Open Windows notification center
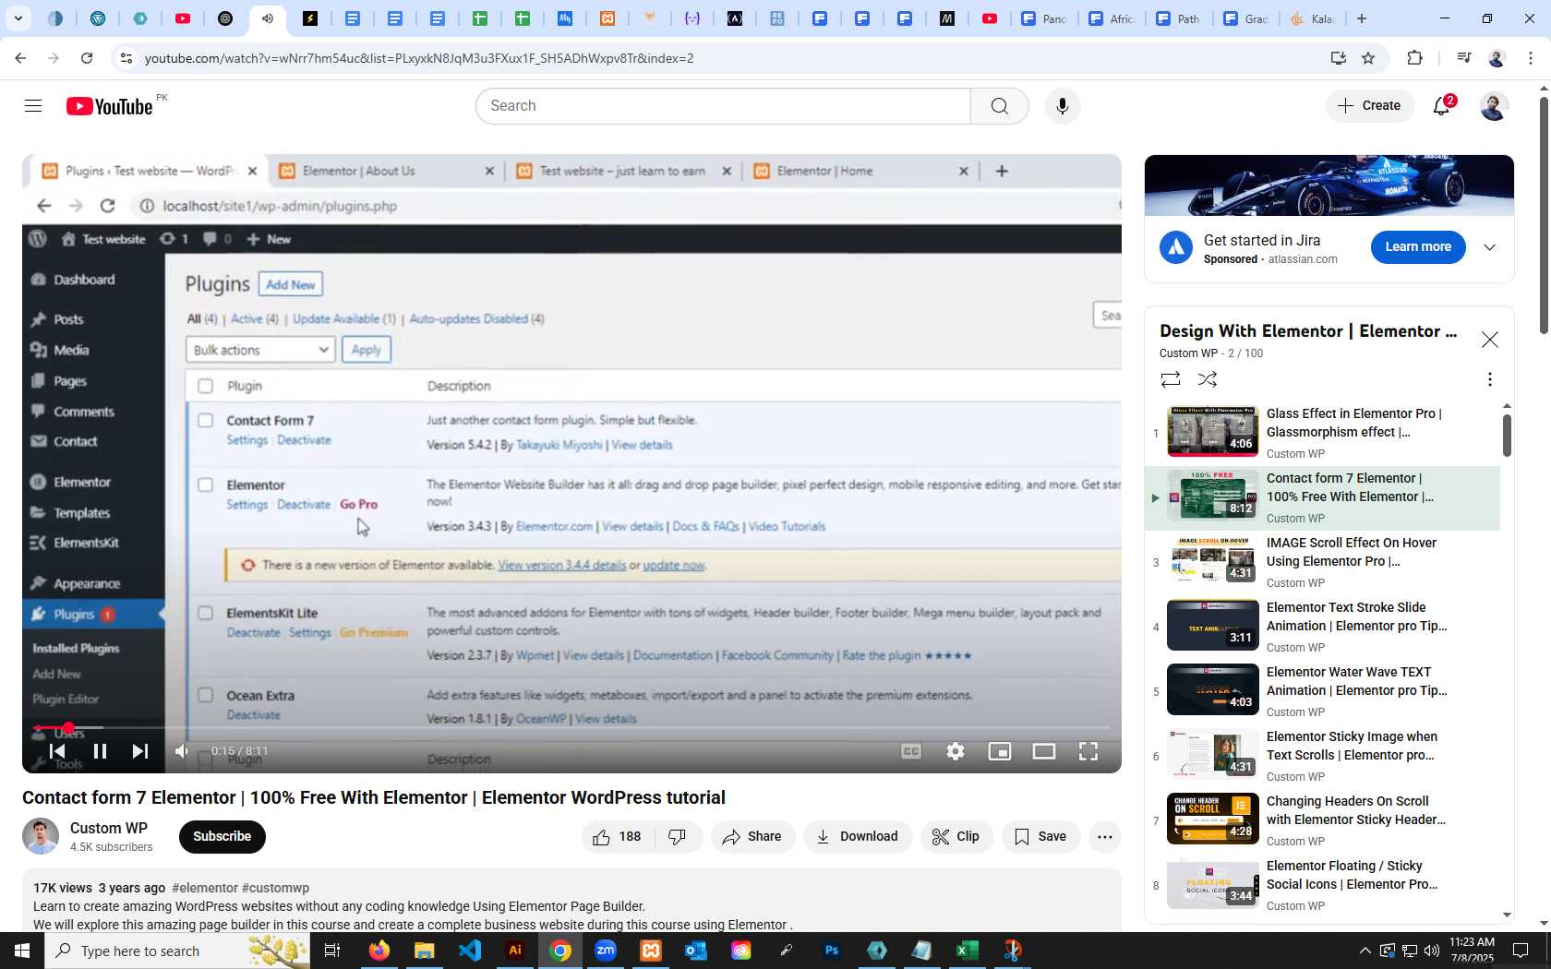 [x=1521, y=951]
